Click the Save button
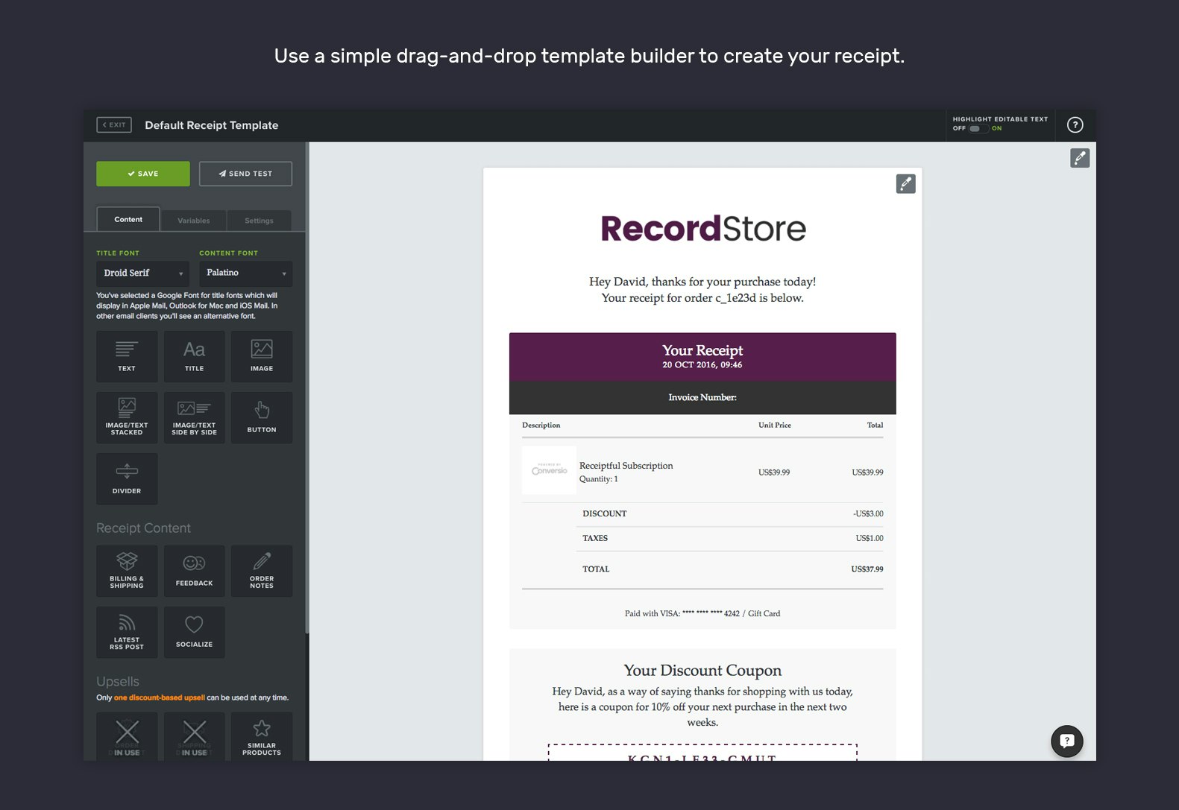Image resolution: width=1179 pixels, height=810 pixels. click(143, 174)
